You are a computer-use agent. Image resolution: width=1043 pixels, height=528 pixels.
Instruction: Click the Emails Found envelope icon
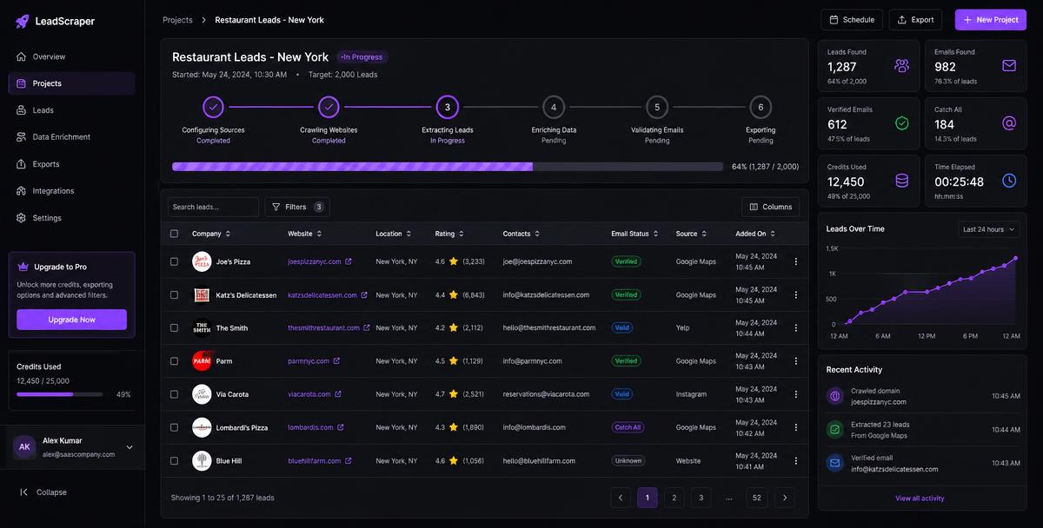pyautogui.click(x=1009, y=65)
